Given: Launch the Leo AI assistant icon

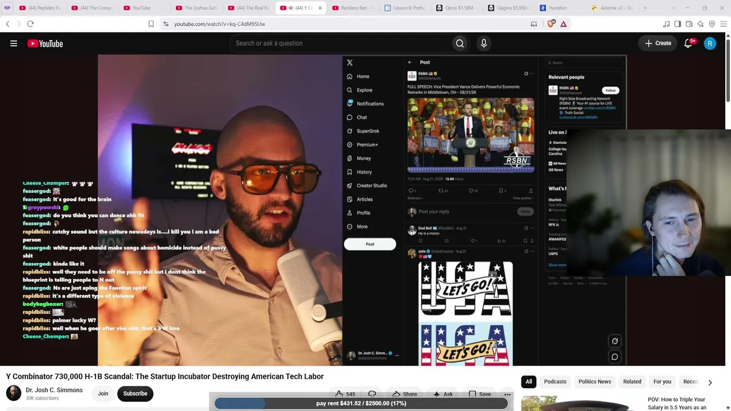Looking at the screenshot, I should coord(700,24).
